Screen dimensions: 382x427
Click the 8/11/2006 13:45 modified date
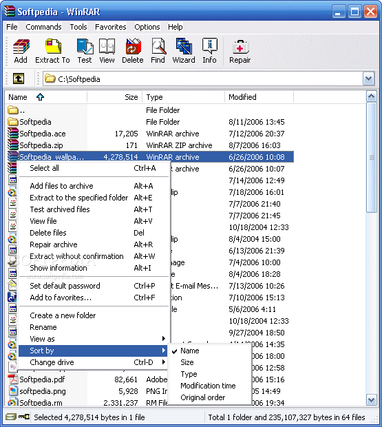[257, 122]
